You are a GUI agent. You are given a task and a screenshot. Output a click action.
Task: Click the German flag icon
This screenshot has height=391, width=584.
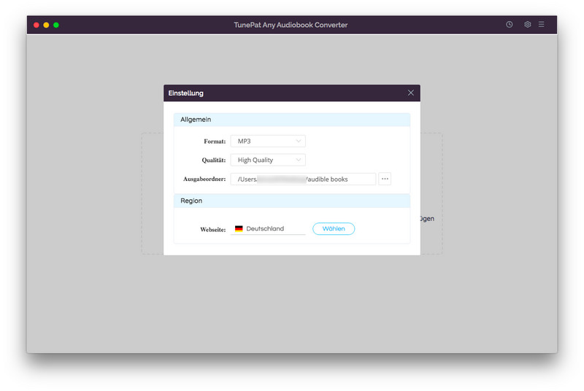coord(239,228)
